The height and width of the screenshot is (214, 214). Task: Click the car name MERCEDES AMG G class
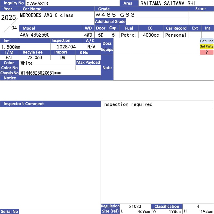pos(47,15)
